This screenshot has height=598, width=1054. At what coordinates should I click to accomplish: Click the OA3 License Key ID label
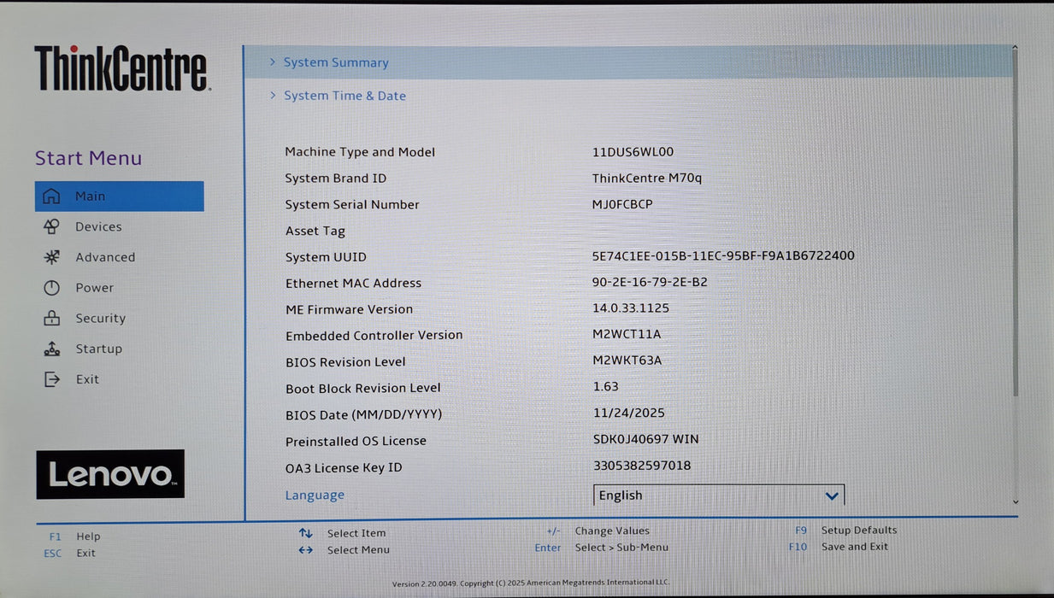344,467
